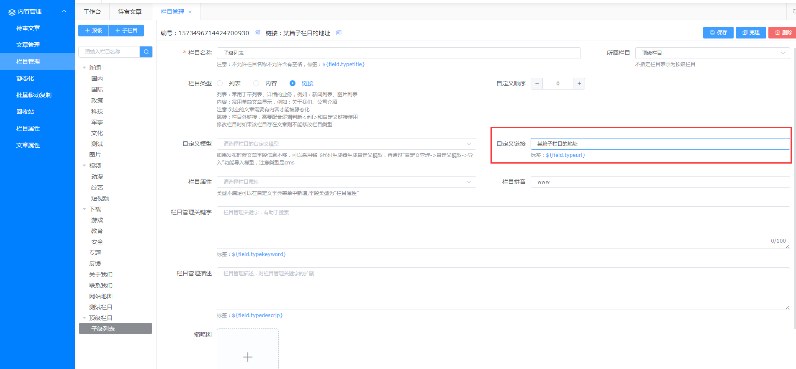Open the 自定义模型 dropdown
Screen dimensions: 796x369
[x=346, y=144]
